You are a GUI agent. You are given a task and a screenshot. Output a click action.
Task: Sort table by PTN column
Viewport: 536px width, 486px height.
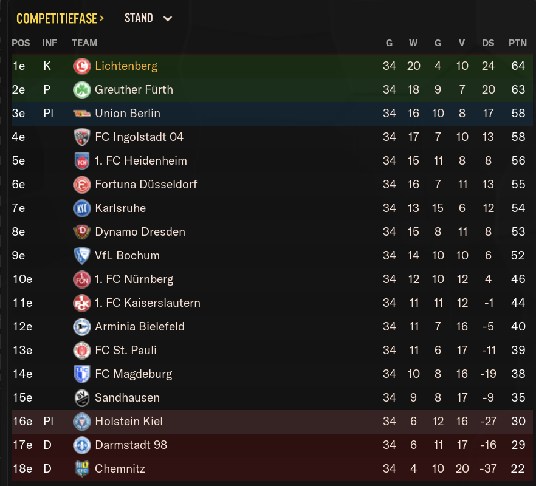(x=518, y=43)
